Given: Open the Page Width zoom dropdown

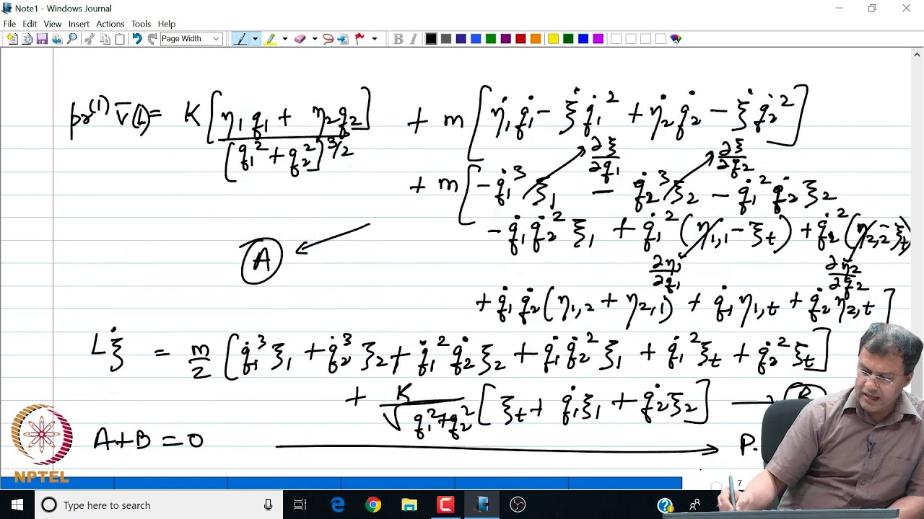Looking at the screenshot, I should click(x=216, y=39).
